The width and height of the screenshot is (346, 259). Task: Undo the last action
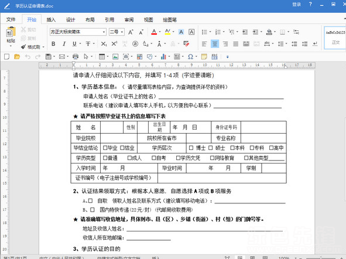click(28, 57)
